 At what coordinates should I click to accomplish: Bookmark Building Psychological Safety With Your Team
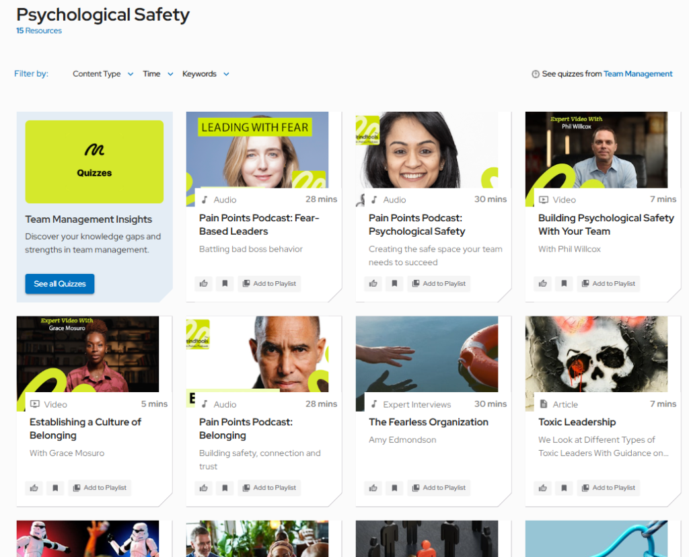tap(564, 284)
